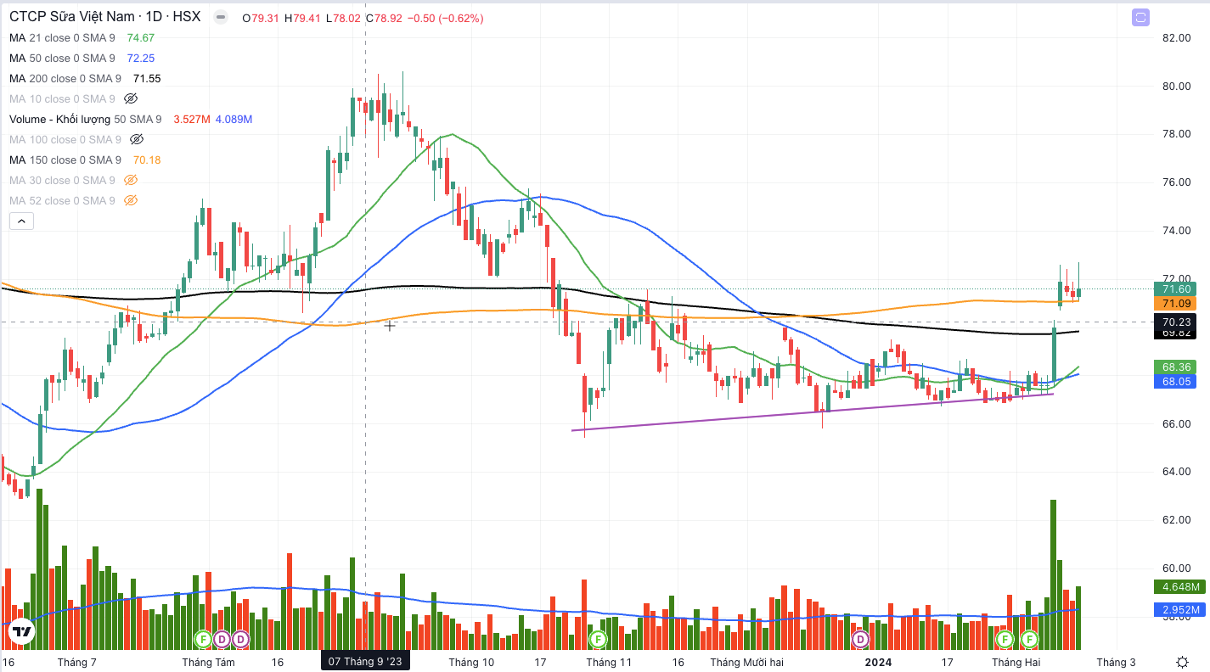The height and width of the screenshot is (672, 1210).
Task: Click the orange 71.09 price label
Action: 1176,304
